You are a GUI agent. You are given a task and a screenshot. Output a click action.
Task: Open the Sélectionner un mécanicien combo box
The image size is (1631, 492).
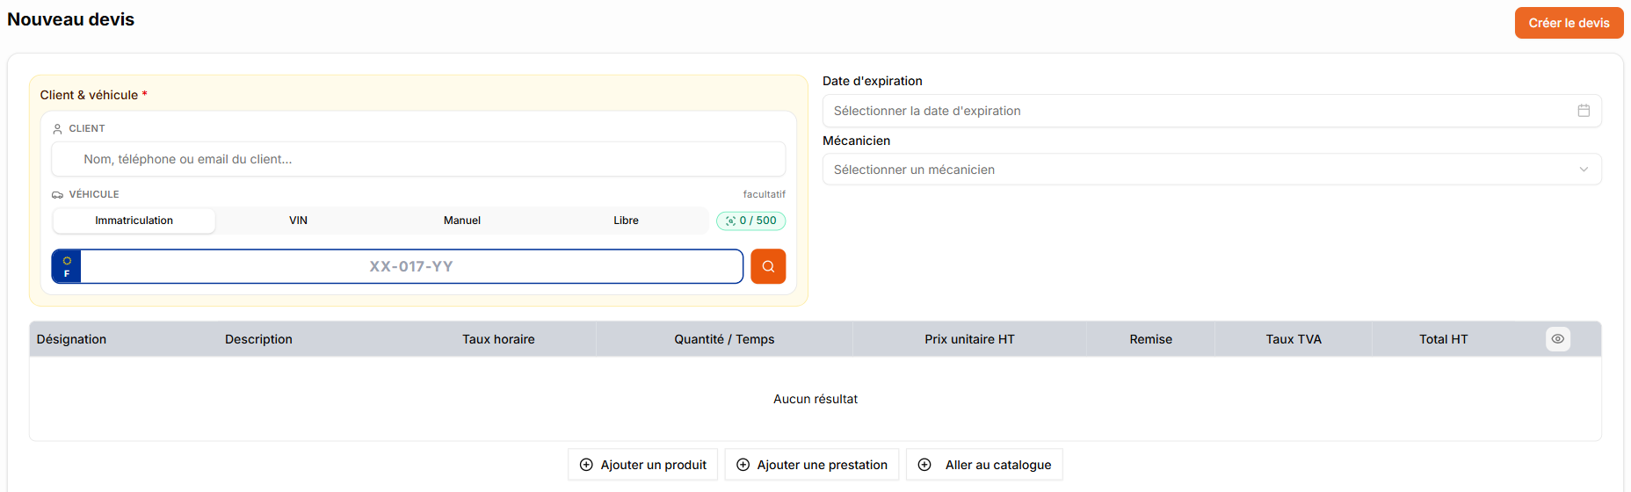coord(1212,170)
